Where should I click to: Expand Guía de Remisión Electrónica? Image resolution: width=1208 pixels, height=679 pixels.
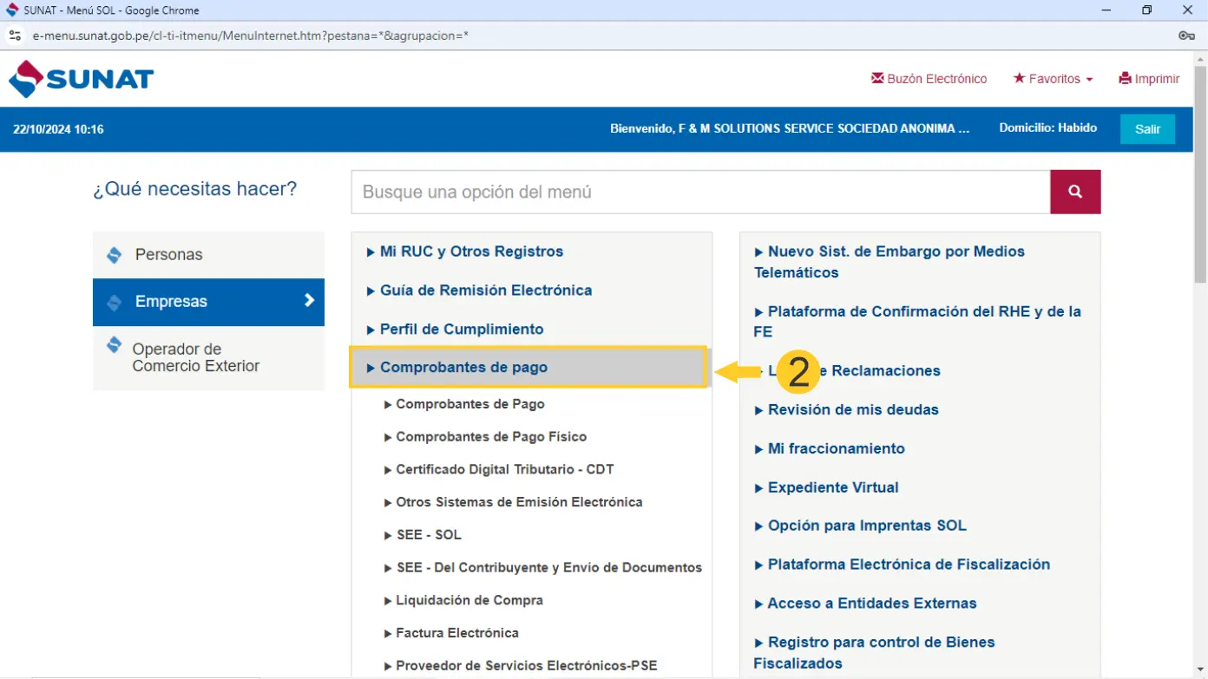(x=485, y=291)
